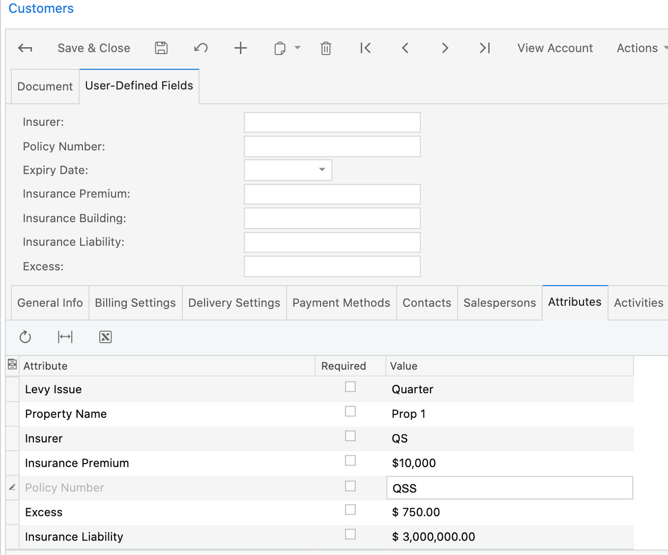Click pencil edit icon on Policy Number row

click(x=12, y=487)
